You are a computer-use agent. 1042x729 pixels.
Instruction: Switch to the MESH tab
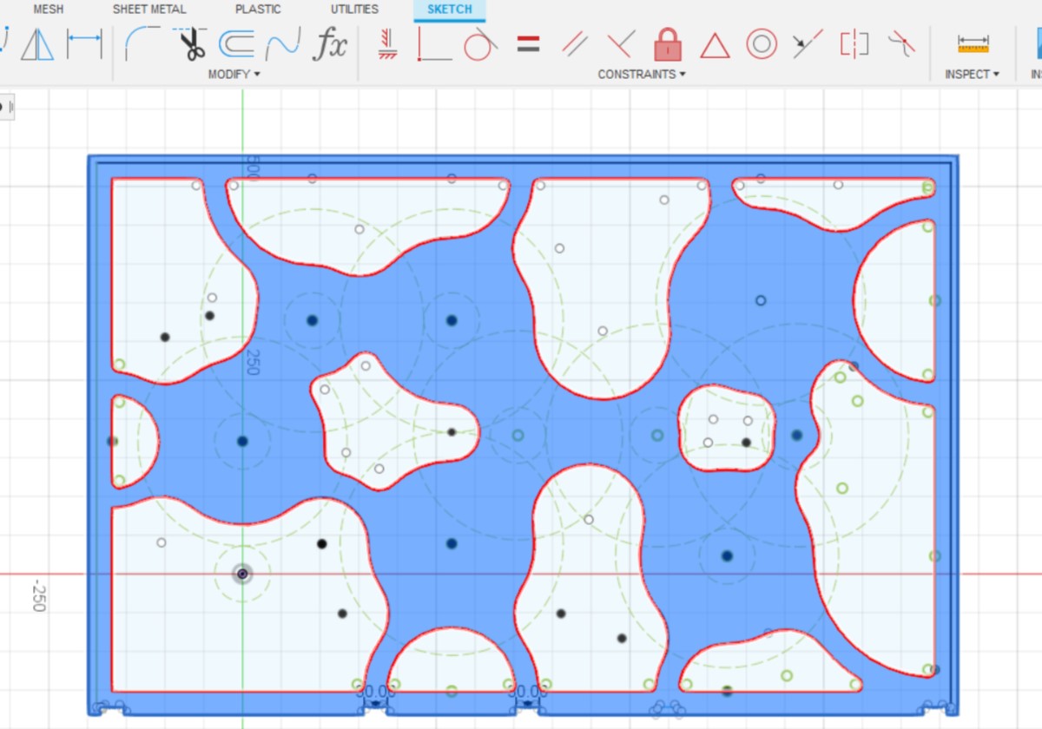click(49, 10)
